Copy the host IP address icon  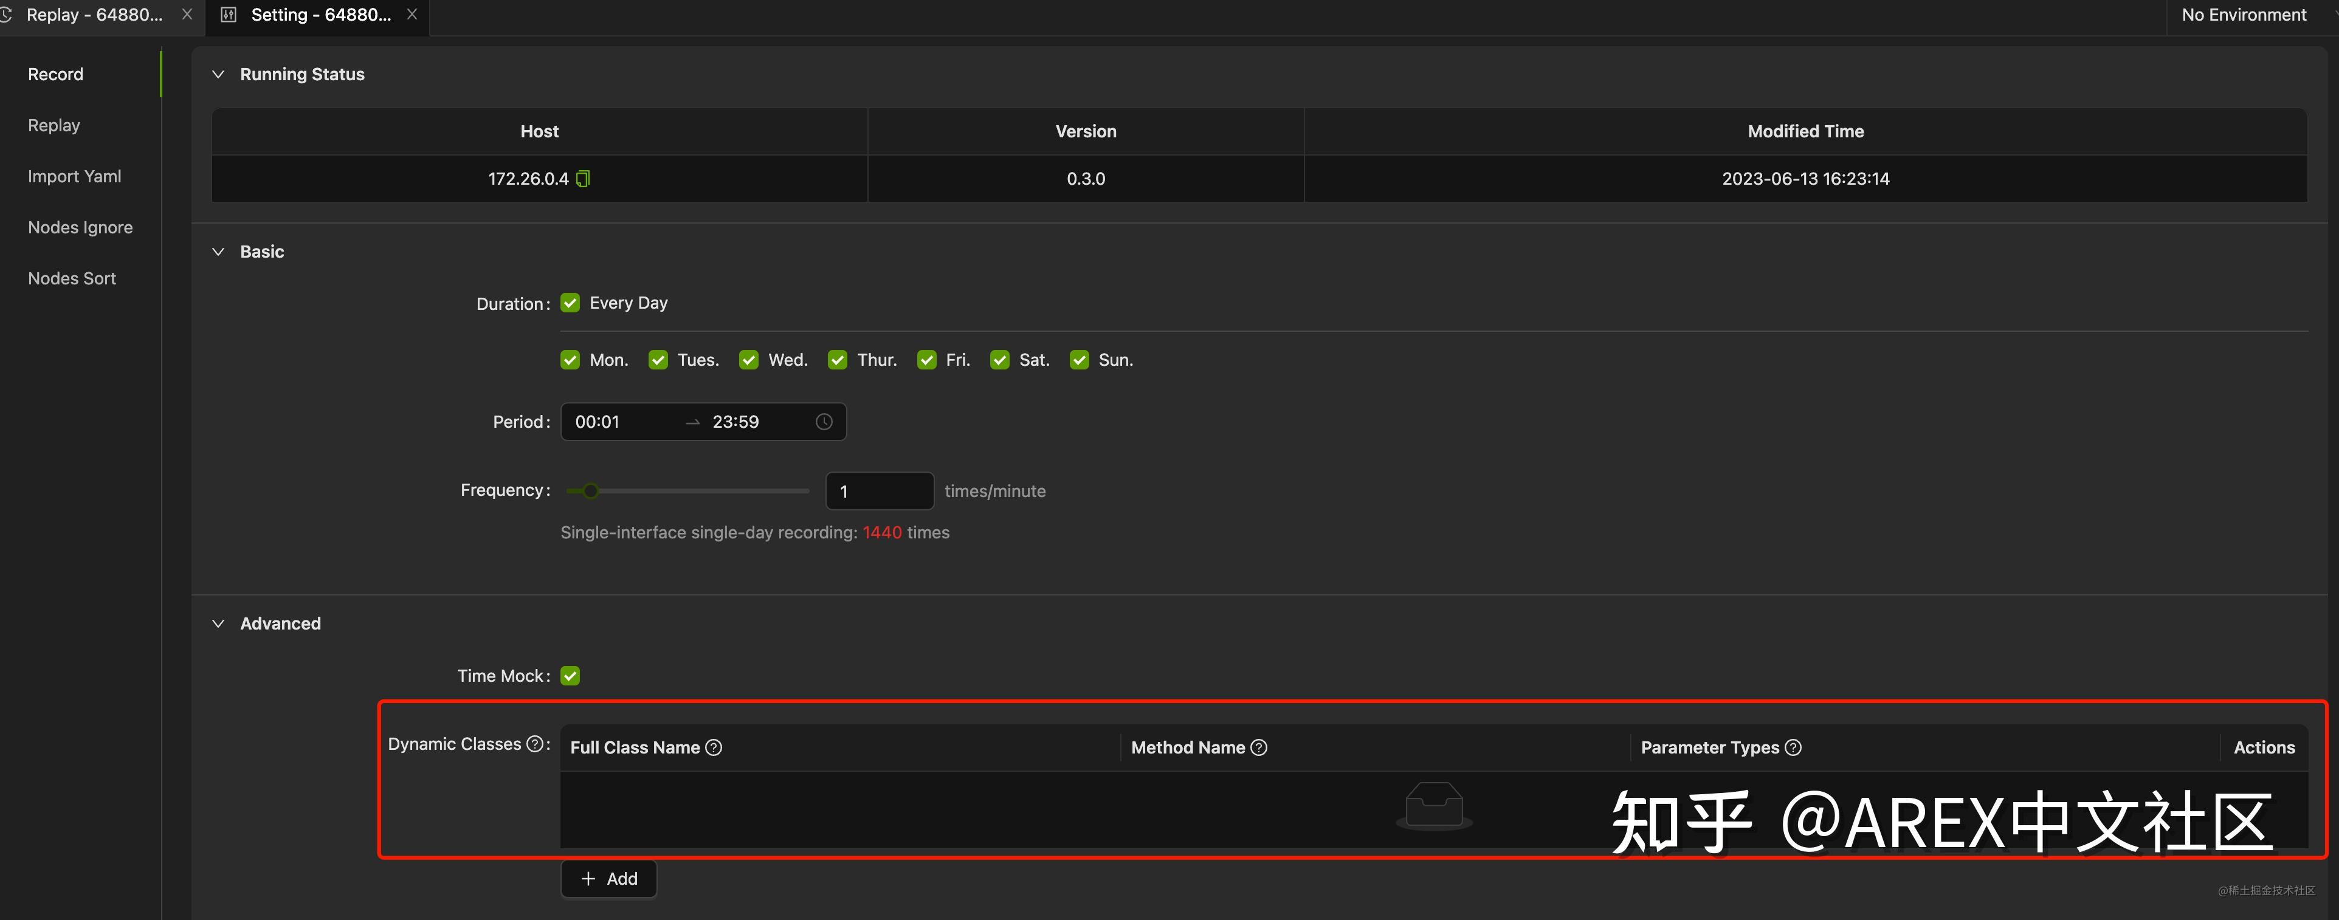pos(583,179)
